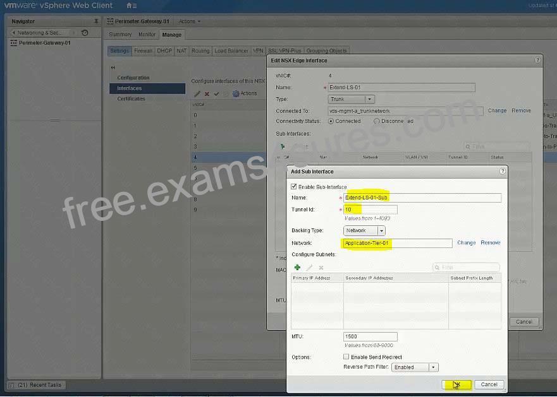The height and width of the screenshot is (397, 557).
Task: Open the Backing Type dropdown
Action: 364,230
